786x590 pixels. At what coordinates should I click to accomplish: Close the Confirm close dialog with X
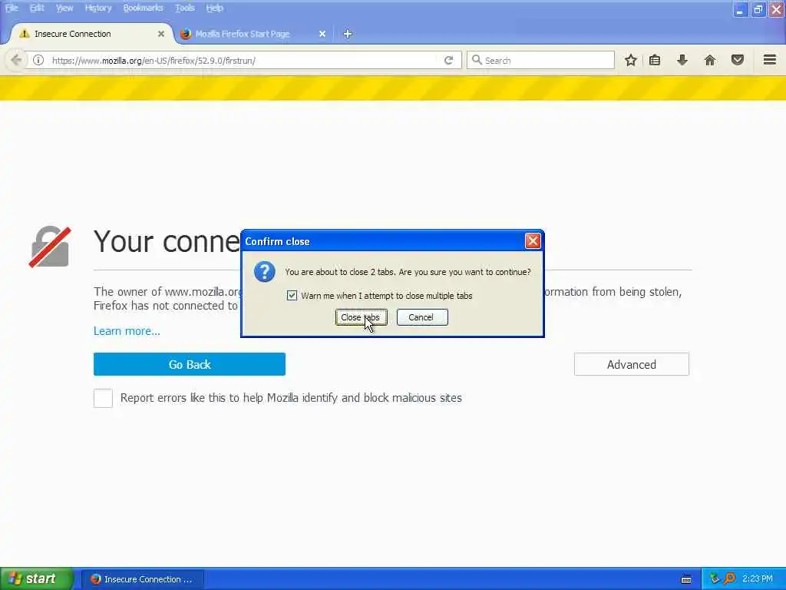[x=533, y=241]
